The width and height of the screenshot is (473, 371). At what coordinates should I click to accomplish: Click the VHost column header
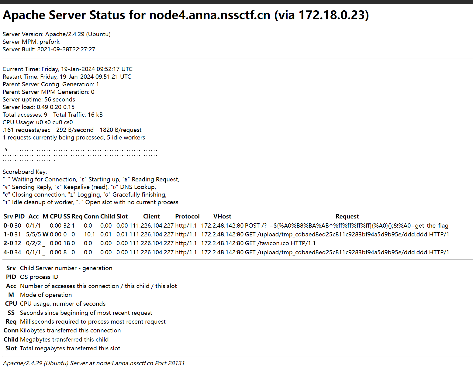pos(222,216)
